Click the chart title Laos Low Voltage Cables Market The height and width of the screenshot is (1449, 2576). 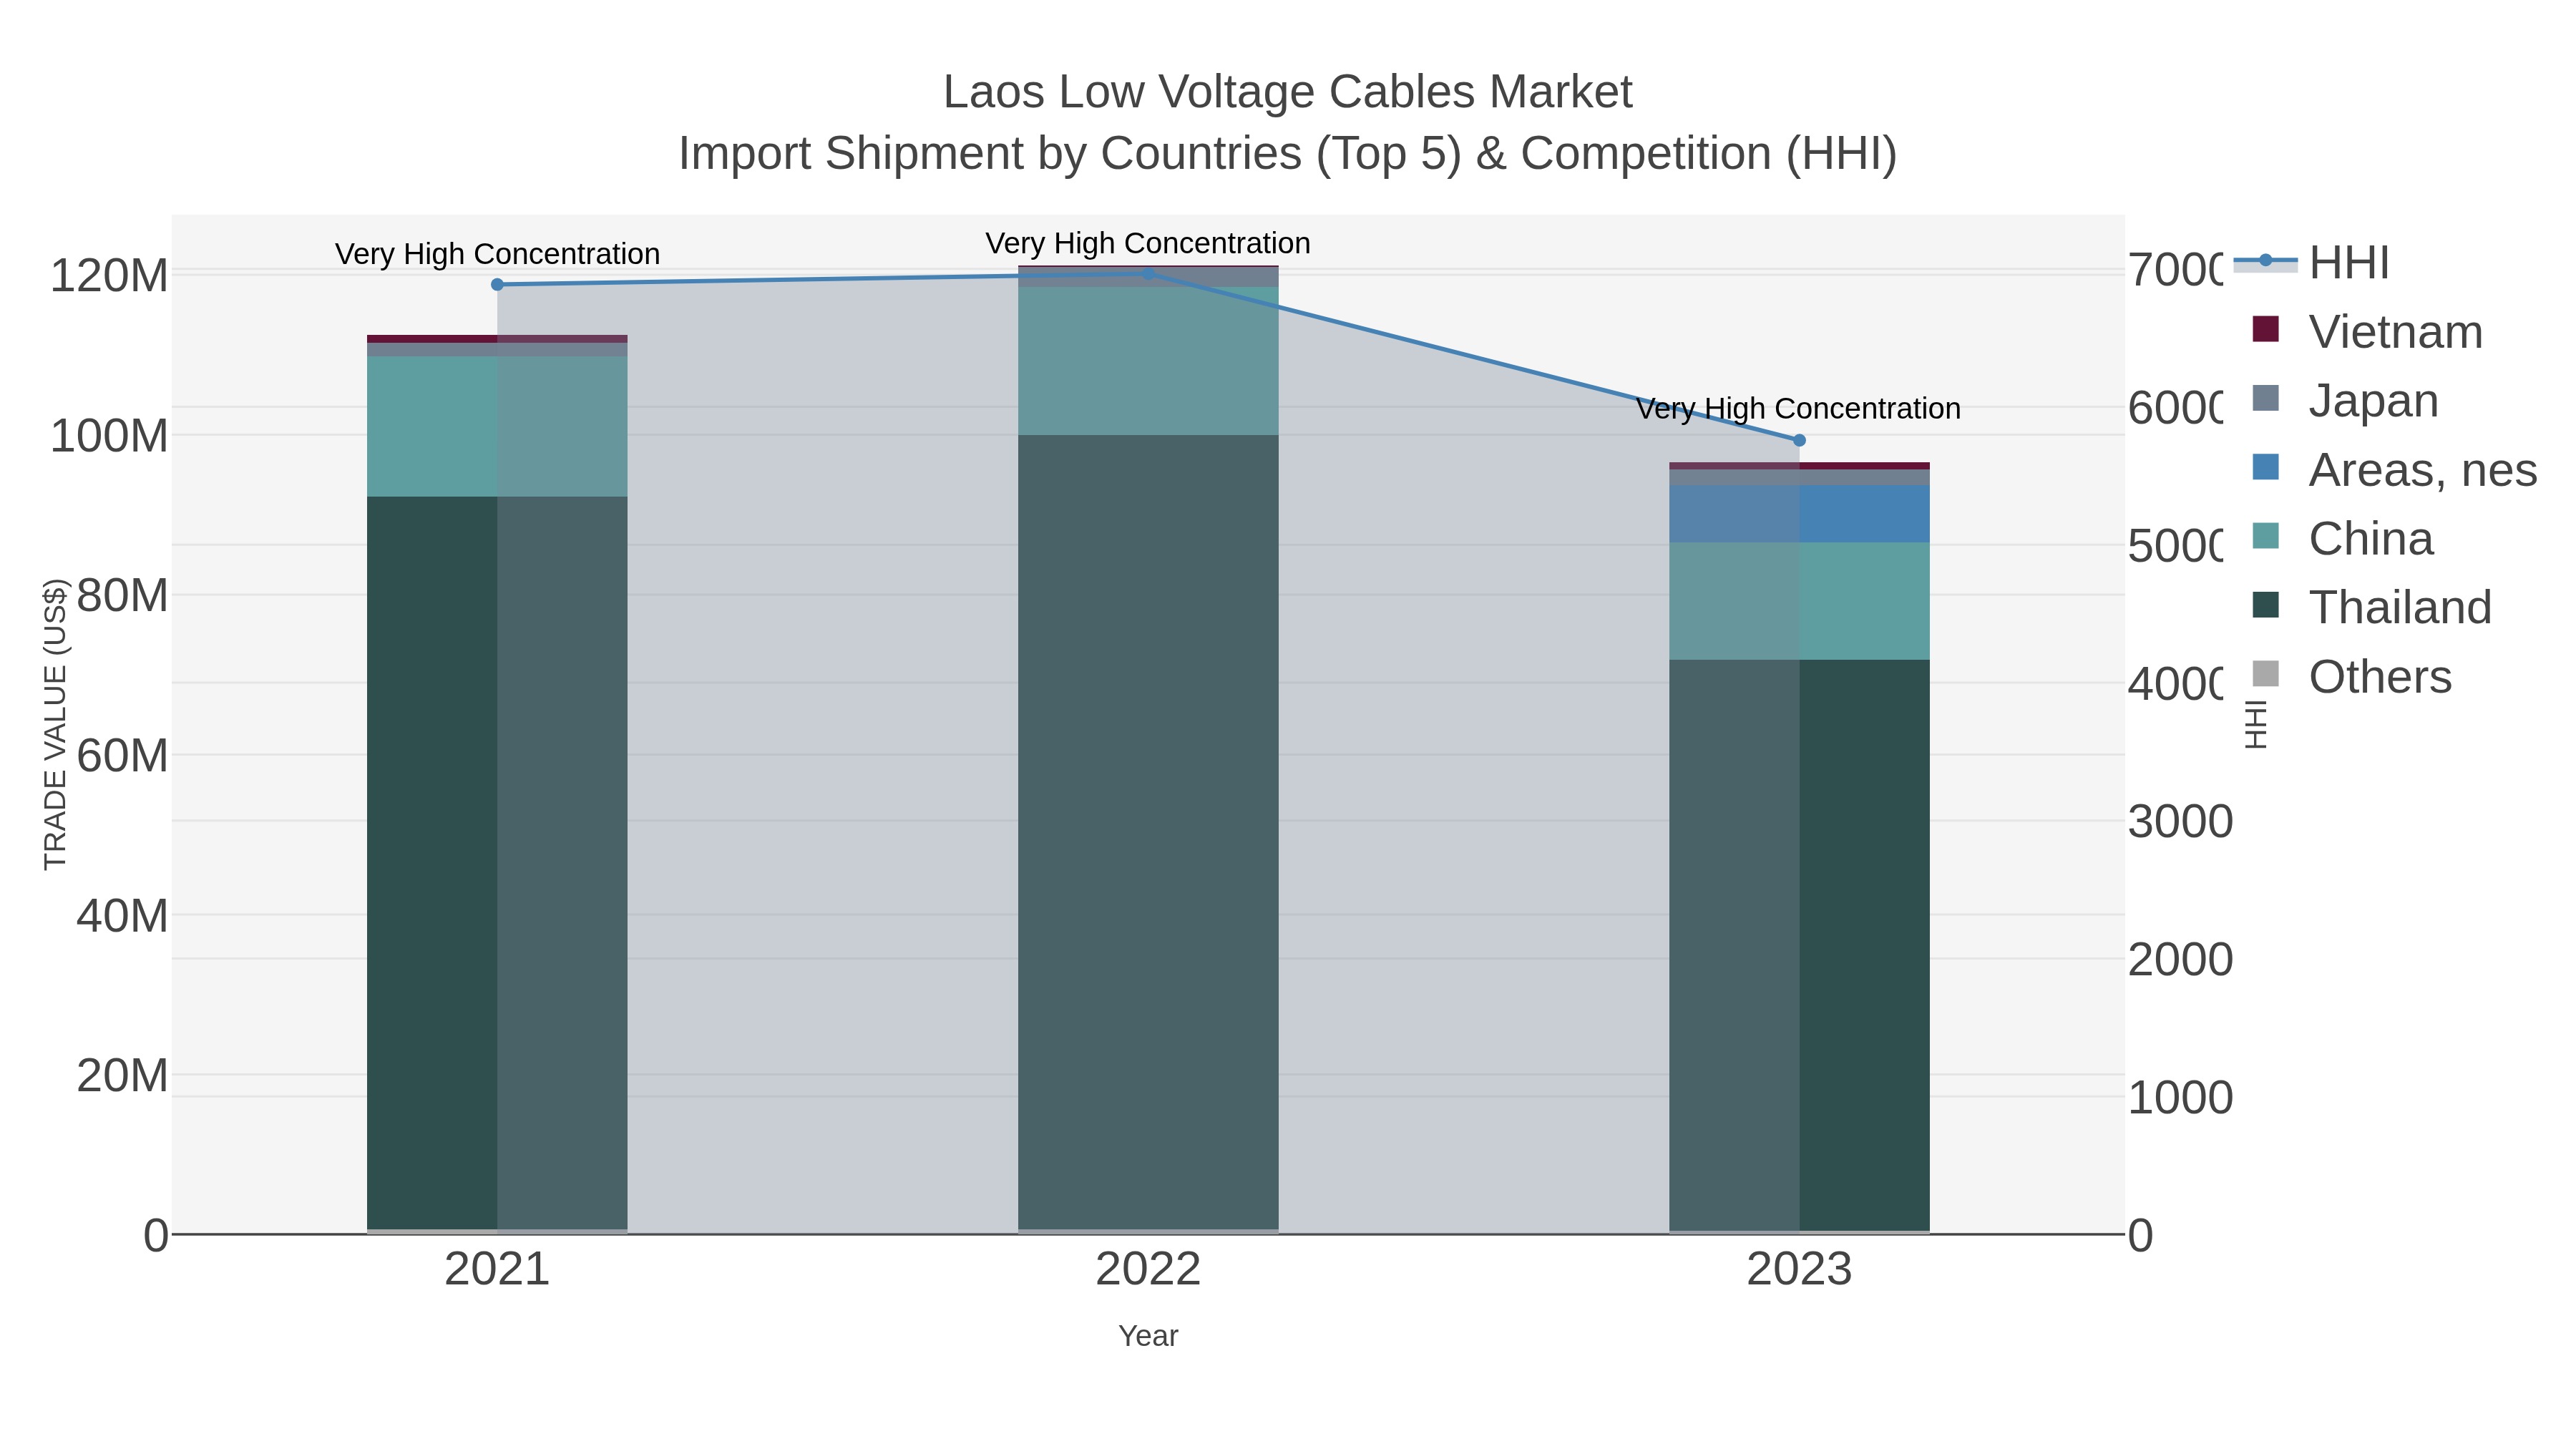1288,92
